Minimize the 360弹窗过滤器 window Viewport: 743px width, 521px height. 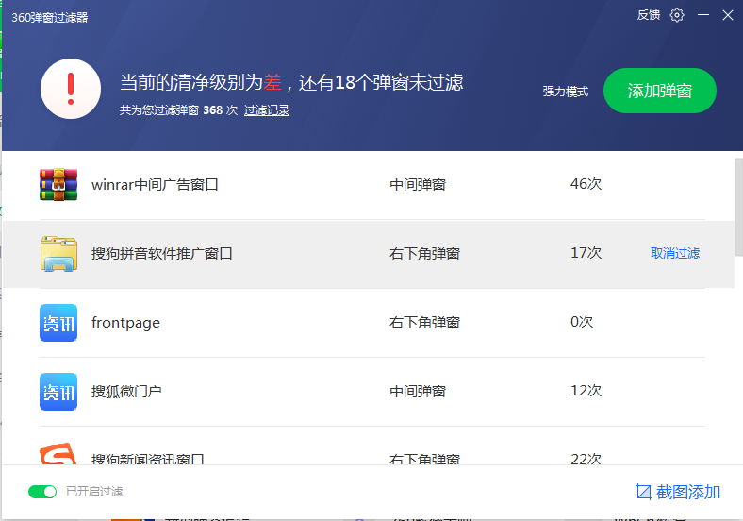(x=703, y=15)
